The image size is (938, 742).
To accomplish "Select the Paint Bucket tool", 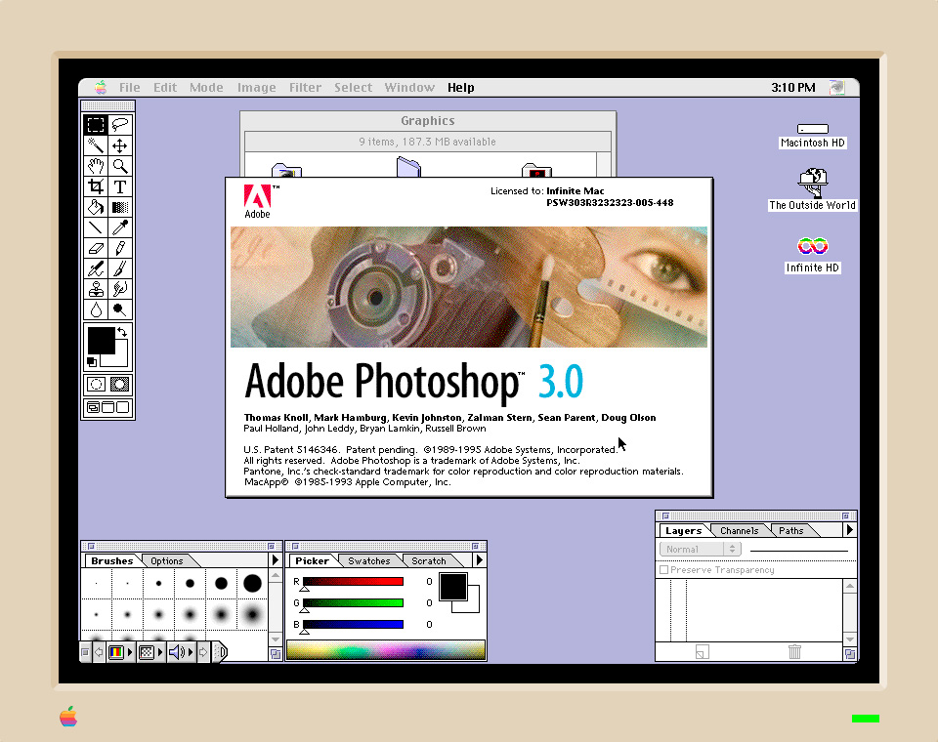I will point(96,207).
